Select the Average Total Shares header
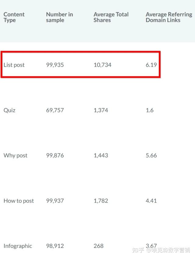Image resolution: width=195 pixels, height=258 pixels. point(111,17)
